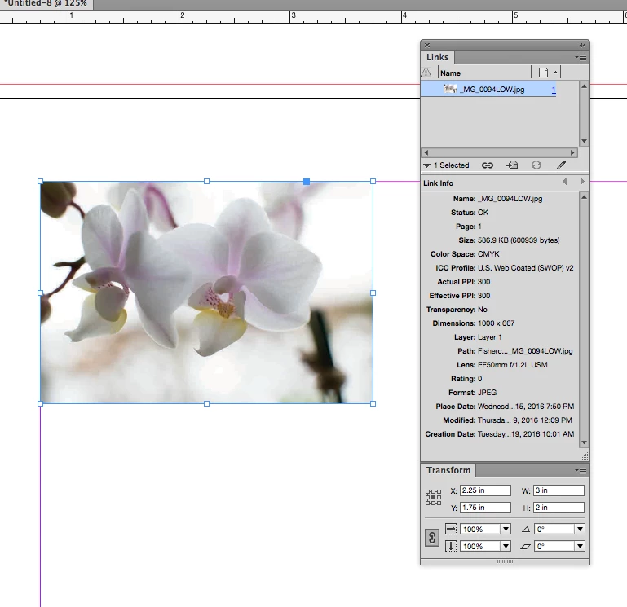
Task: Click Links list scroll down arrow
Action: tap(584, 141)
